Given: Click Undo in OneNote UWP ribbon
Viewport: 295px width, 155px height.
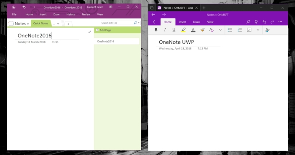Looking at the screenshot, I should 264,22.
